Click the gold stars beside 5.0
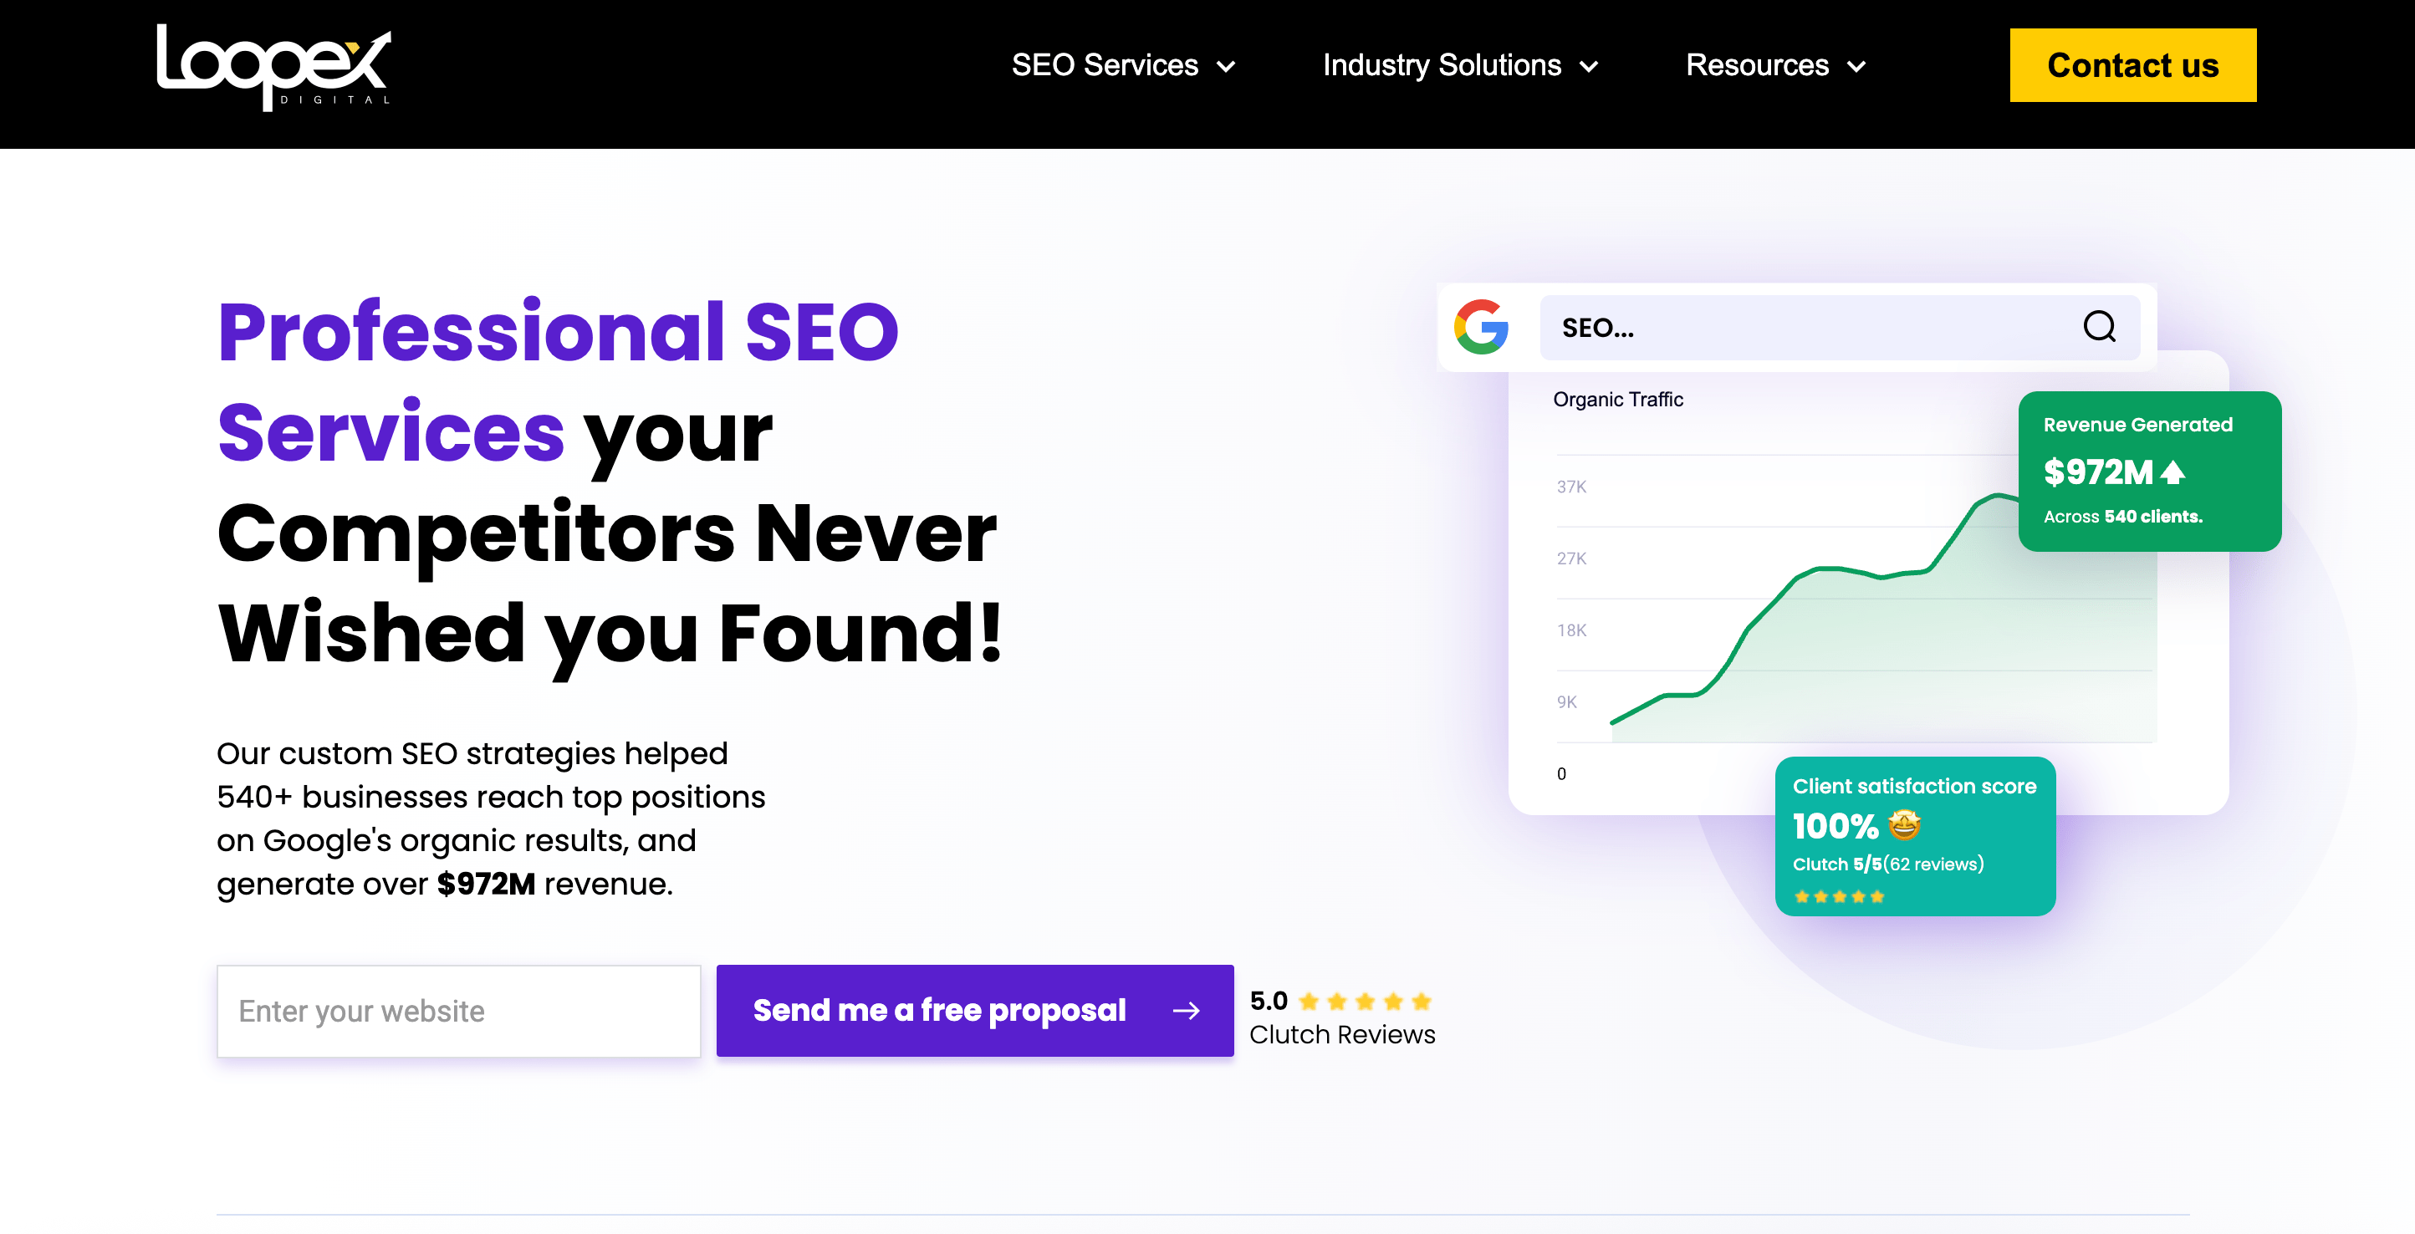 click(x=1365, y=1002)
